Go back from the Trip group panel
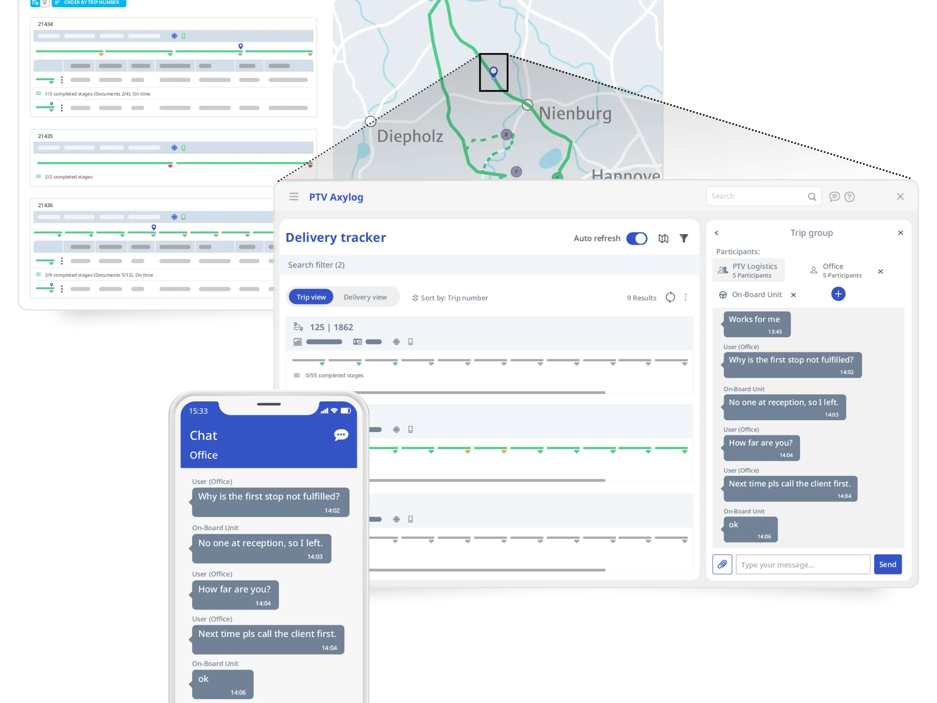Screen dimensions: 937x703 [x=716, y=233]
